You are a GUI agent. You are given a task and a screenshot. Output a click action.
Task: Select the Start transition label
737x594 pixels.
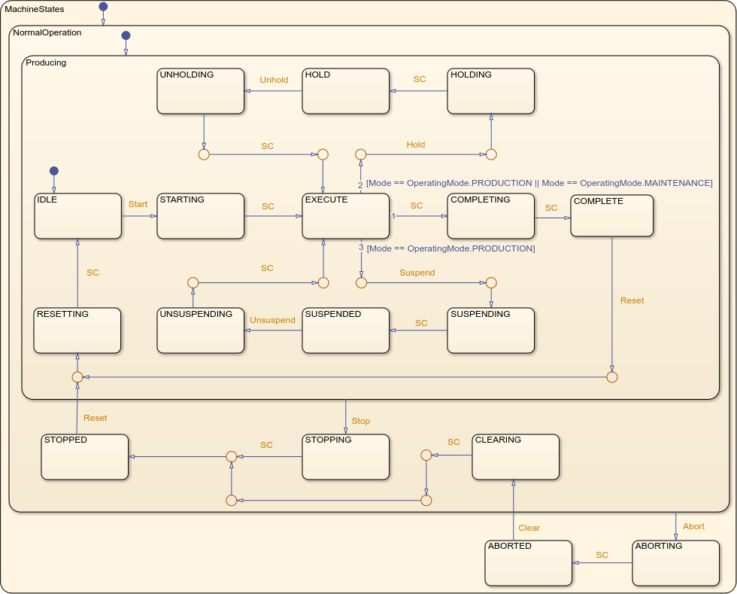(x=138, y=204)
